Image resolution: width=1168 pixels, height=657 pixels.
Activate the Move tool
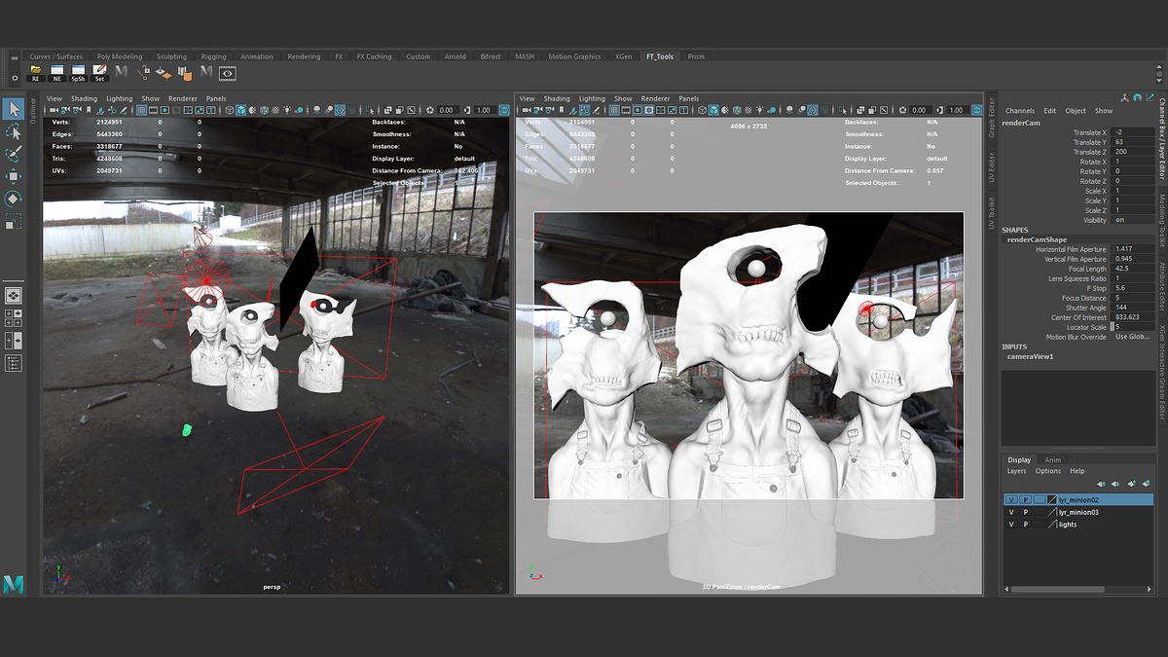pos(13,176)
